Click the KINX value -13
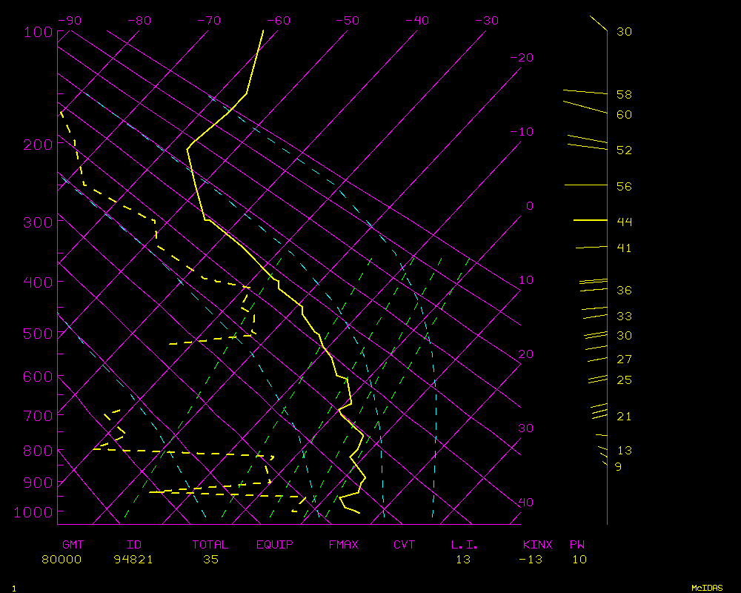Image resolution: width=741 pixels, height=593 pixels. [x=531, y=560]
